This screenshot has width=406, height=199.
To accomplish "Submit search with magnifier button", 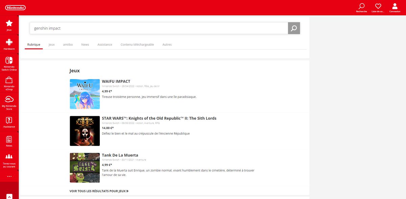I will coord(294,28).
